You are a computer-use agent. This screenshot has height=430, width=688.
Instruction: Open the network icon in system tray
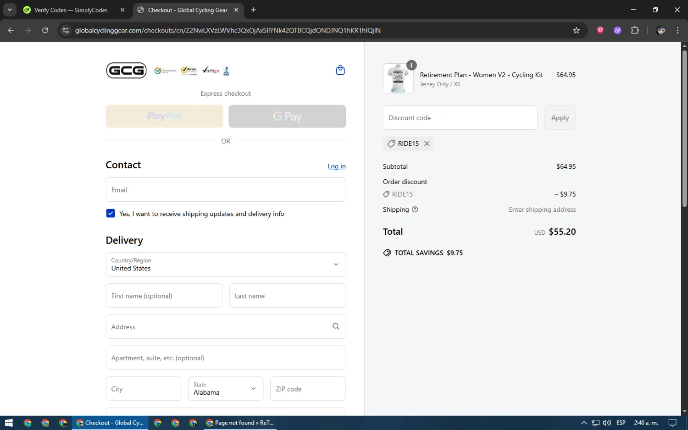click(x=595, y=423)
